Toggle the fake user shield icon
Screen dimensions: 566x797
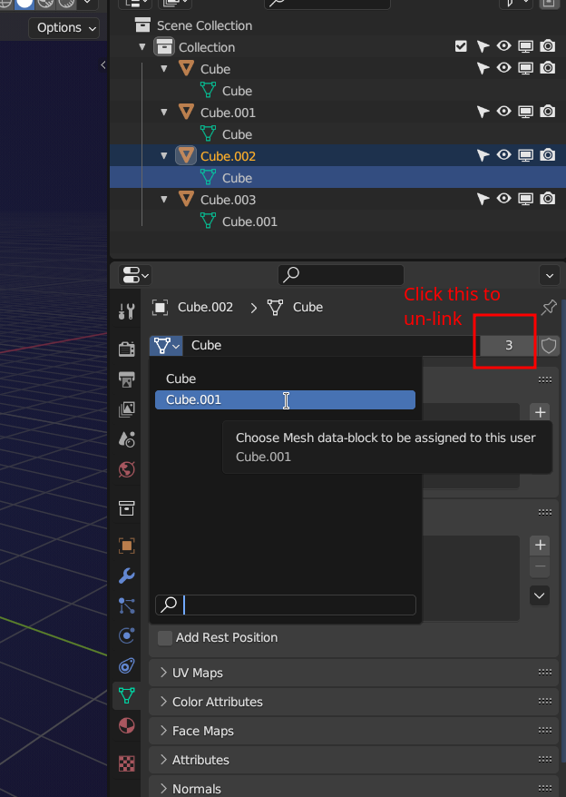pyautogui.click(x=549, y=346)
